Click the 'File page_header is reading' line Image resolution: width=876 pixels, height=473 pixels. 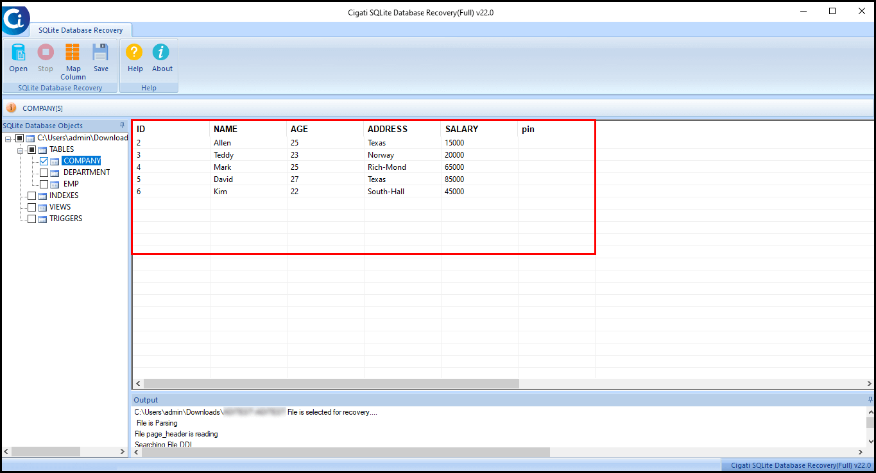pos(176,434)
